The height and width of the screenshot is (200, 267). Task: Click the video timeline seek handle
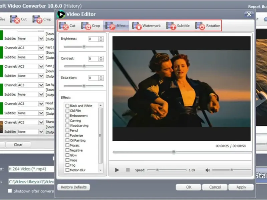click(174, 152)
